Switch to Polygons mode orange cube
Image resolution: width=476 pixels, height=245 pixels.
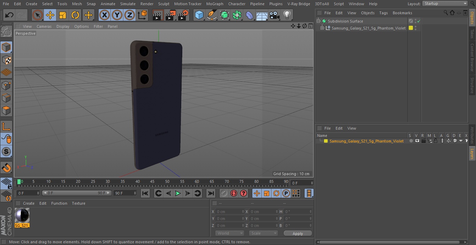[x=6, y=111]
